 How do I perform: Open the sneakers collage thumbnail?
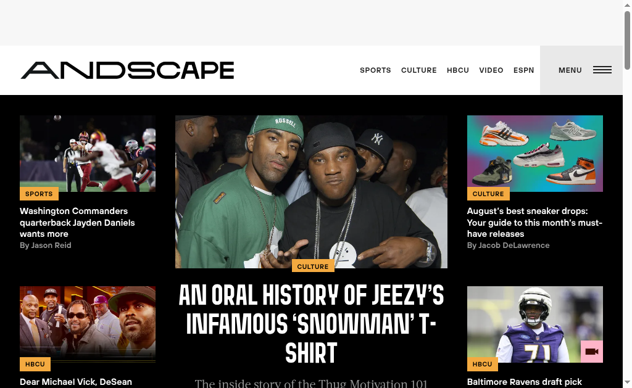pyautogui.click(x=535, y=154)
